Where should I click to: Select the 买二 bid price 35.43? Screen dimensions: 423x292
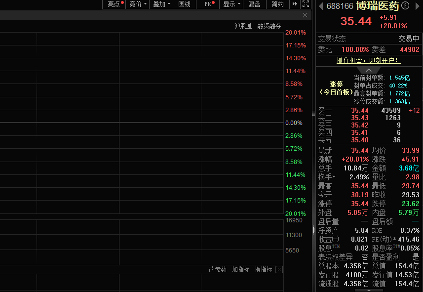pyautogui.click(x=360, y=118)
